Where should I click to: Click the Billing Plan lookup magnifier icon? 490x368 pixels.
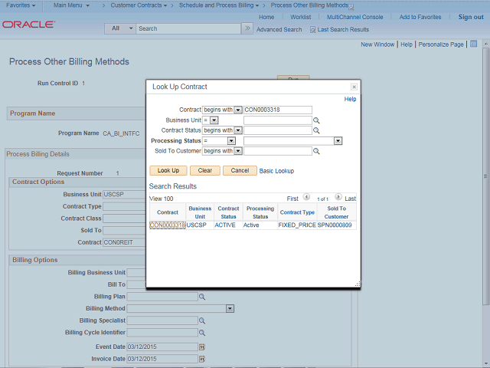(202, 296)
